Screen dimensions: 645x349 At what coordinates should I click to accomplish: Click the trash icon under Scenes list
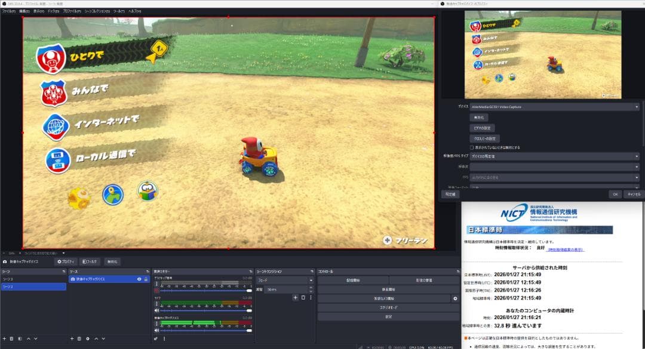pos(12,338)
